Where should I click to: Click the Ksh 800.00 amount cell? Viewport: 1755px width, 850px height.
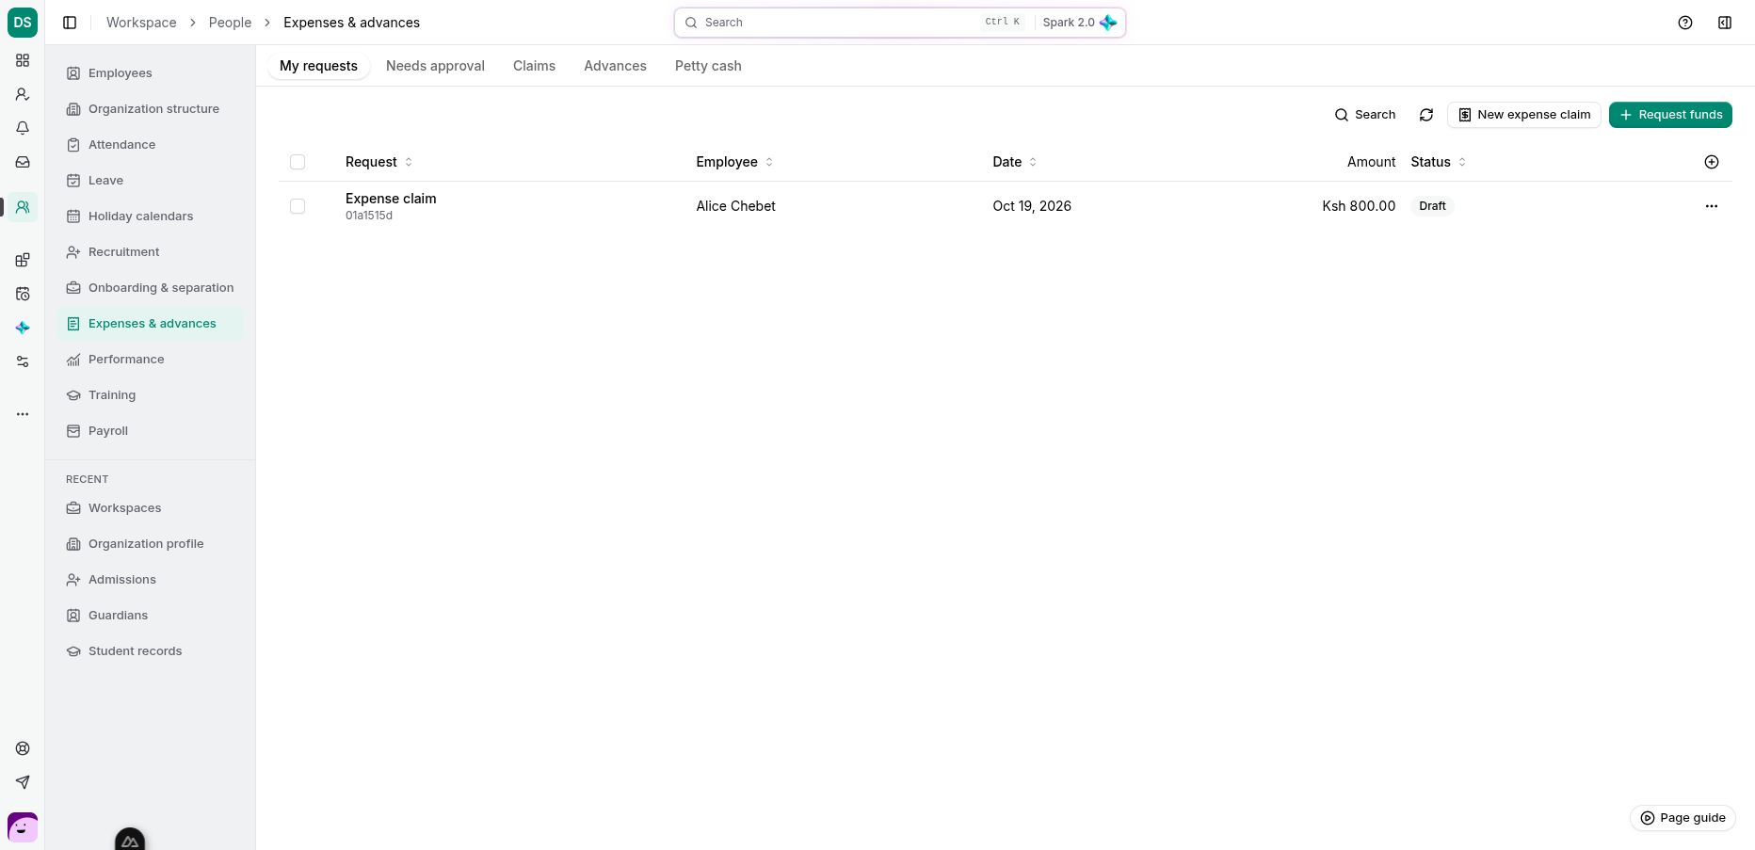point(1359,206)
